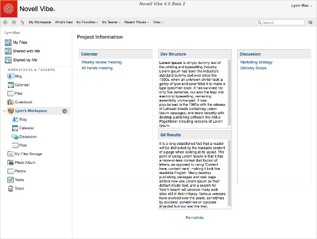317x239 pixels.
Task: Click the What's New menu item
Action: pos(64,22)
